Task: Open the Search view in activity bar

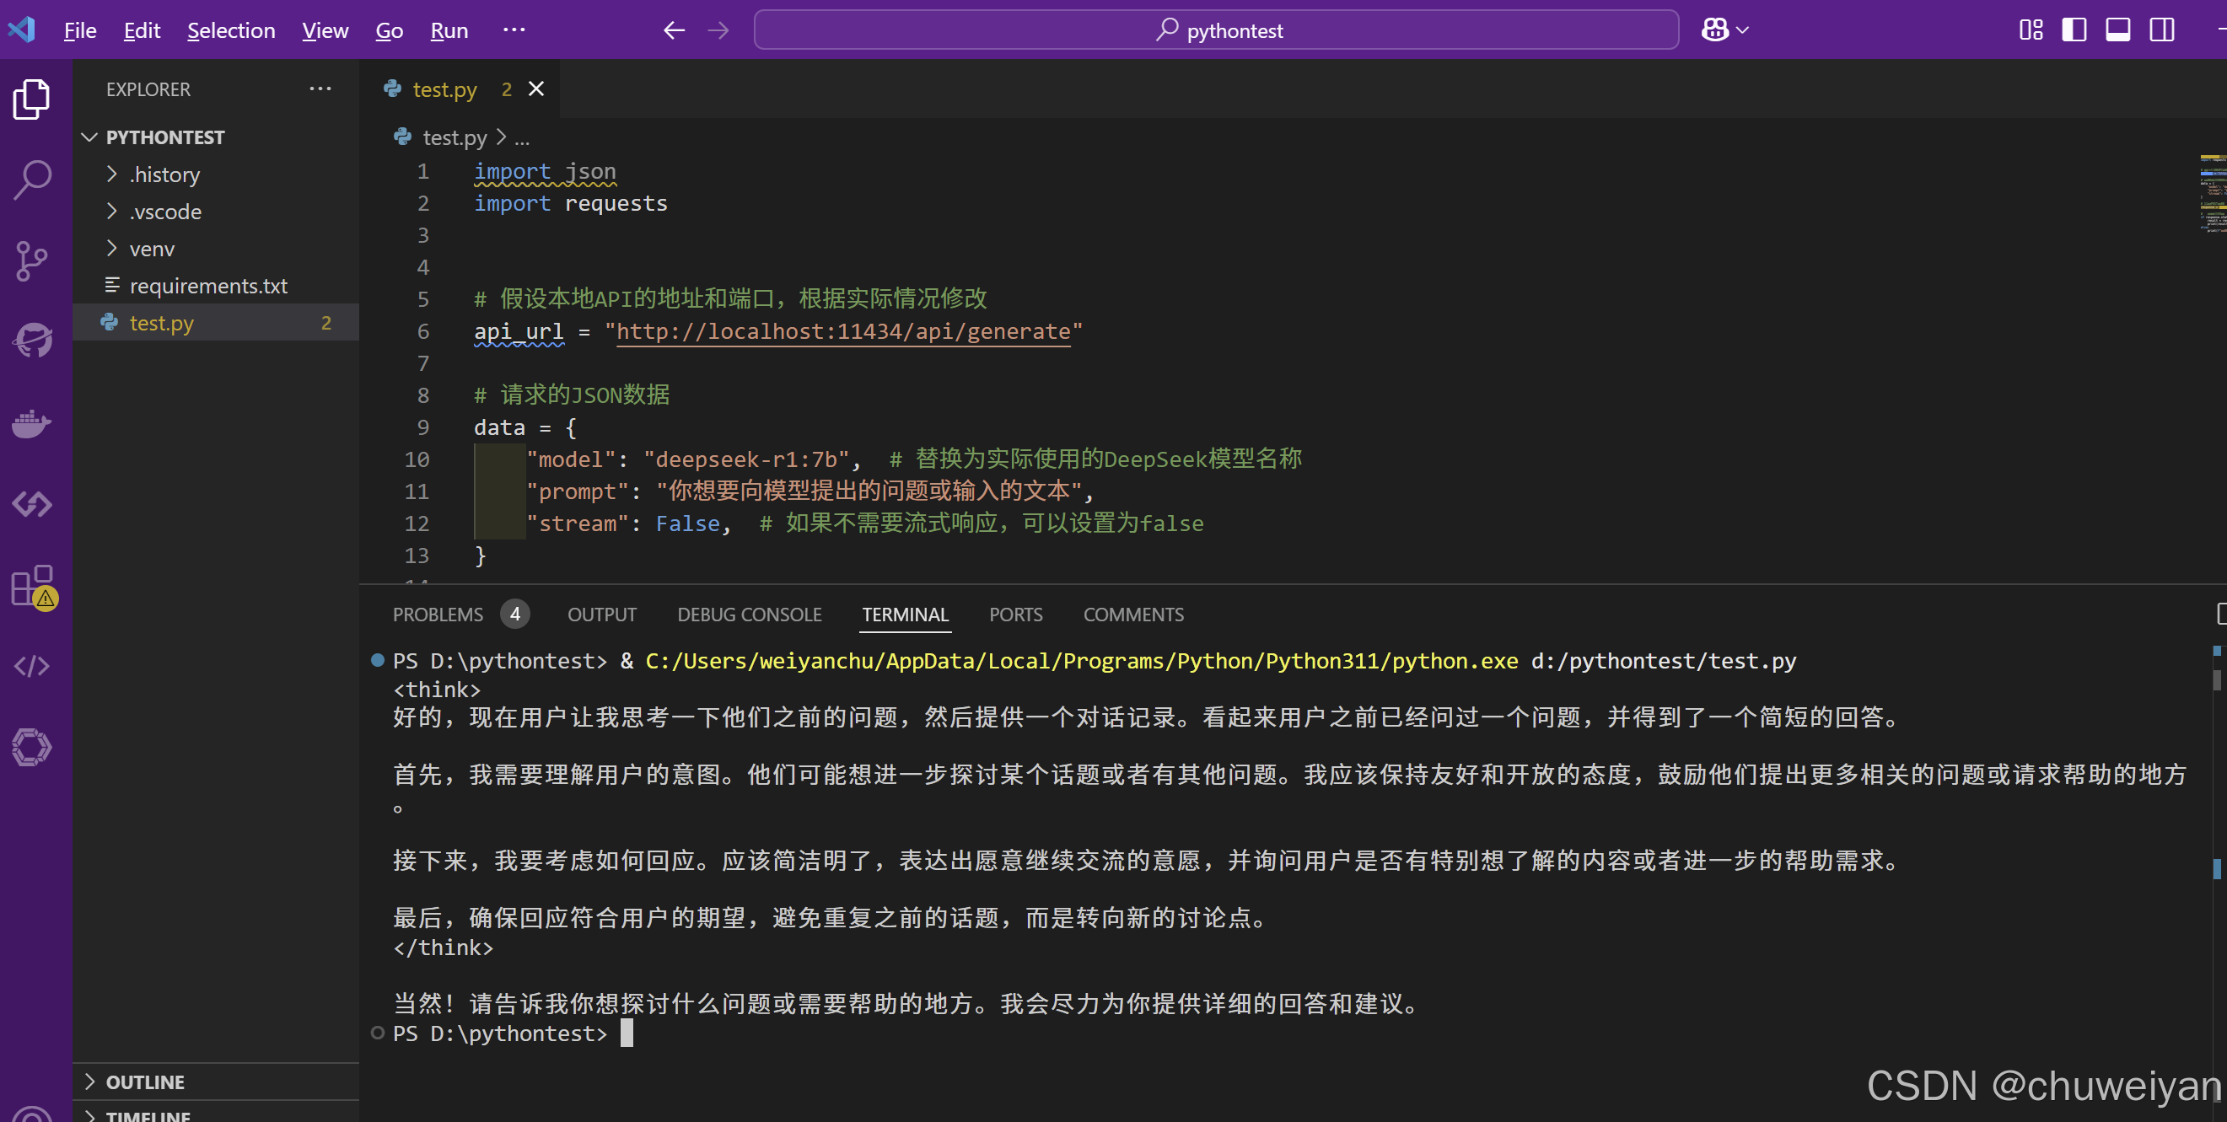Action: click(33, 180)
